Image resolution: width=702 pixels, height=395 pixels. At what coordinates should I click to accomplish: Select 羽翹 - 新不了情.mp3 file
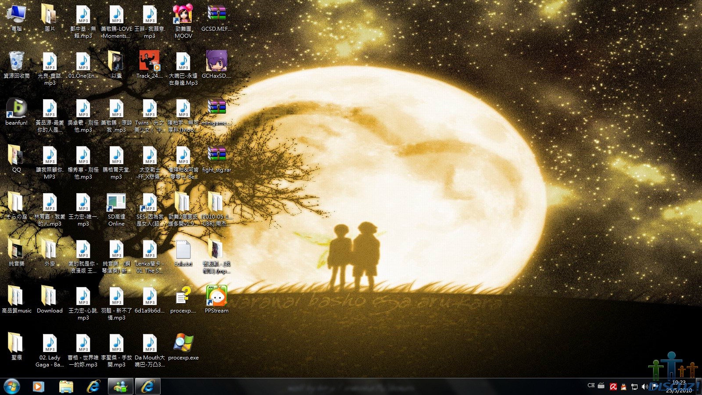tap(117, 304)
